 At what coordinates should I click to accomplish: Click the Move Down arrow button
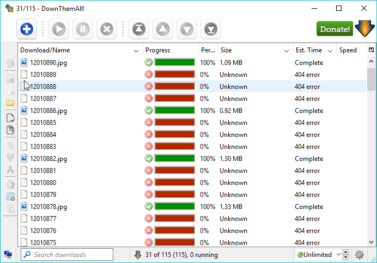pyautogui.click(x=187, y=29)
